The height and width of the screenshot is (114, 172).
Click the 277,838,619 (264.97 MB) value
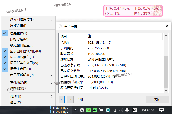click(107, 71)
